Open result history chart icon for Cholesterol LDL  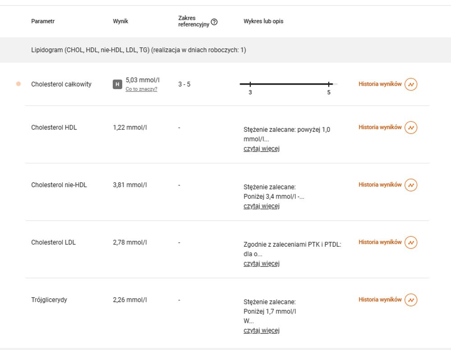click(x=411, y=243)
